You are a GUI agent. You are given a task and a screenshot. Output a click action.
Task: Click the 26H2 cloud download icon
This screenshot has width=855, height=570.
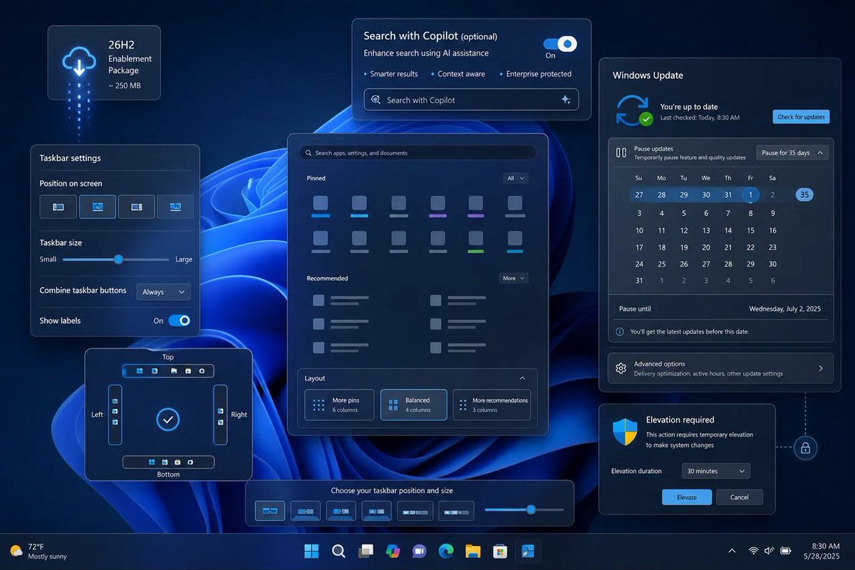tap(78, 62)
